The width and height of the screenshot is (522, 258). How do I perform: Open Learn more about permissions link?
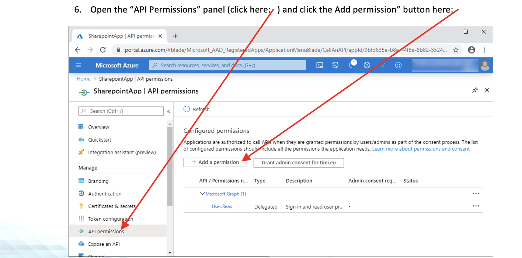tap(421, 149)
